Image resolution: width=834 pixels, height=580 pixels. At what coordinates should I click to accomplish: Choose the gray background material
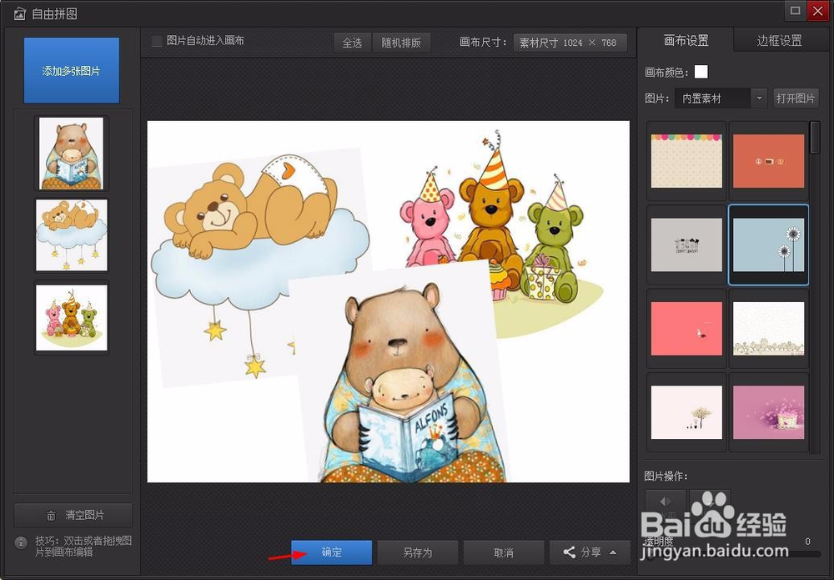[686, 245]
